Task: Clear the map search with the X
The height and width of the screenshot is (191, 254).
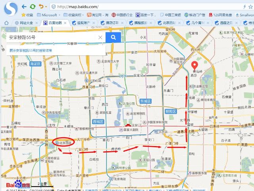Action: (100, 37)
